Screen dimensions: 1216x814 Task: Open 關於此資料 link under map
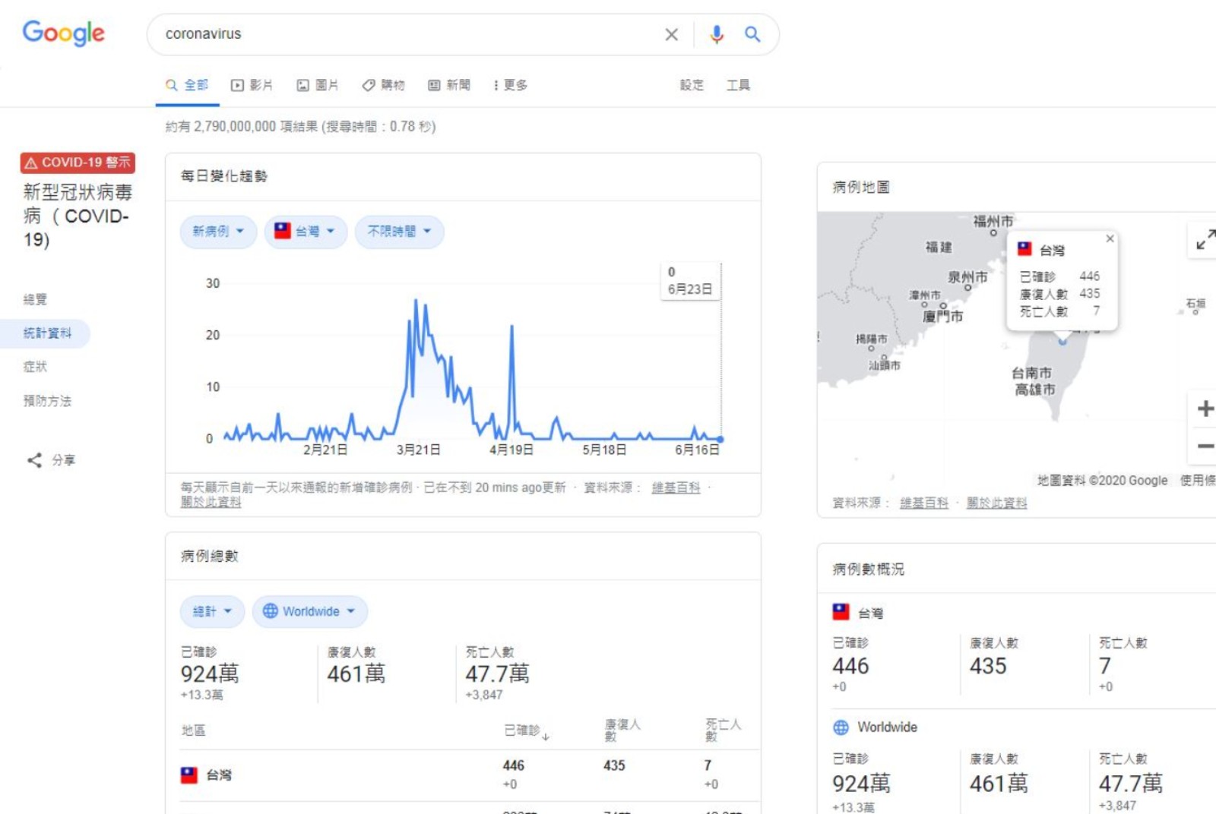(x=996, y=503)
